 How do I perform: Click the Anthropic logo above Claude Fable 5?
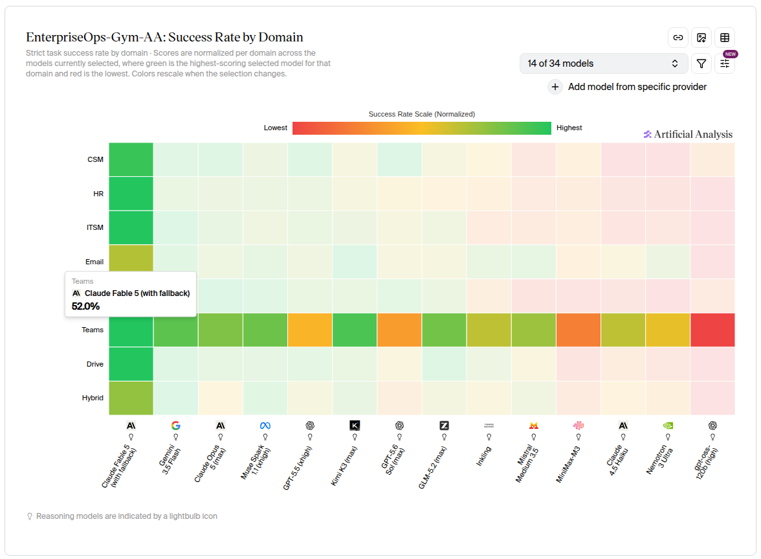pos(131,426)
